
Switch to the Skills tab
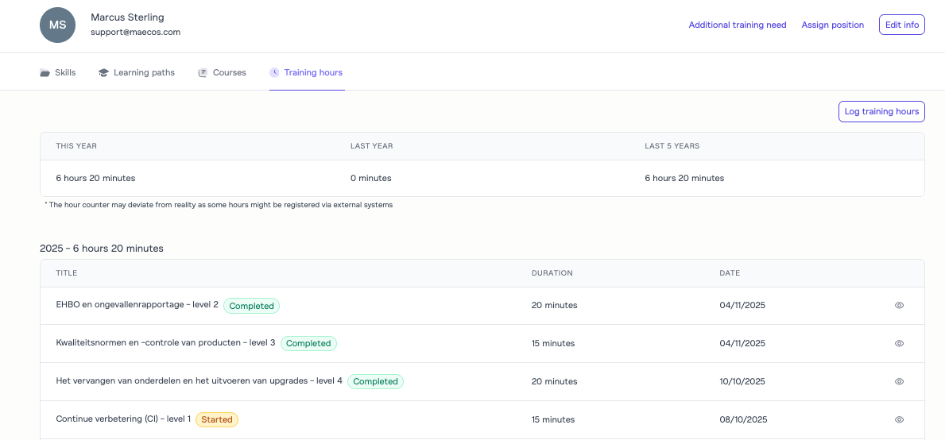point(64,73)
